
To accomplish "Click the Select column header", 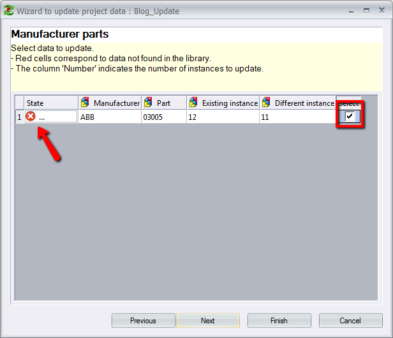I will (348, 103).
